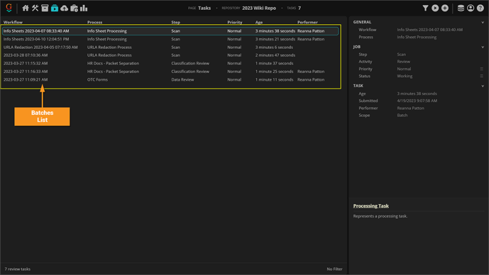Viewport: 489px width, 275px height.
Task: Open the Design tools page icon
Action: 35,9
